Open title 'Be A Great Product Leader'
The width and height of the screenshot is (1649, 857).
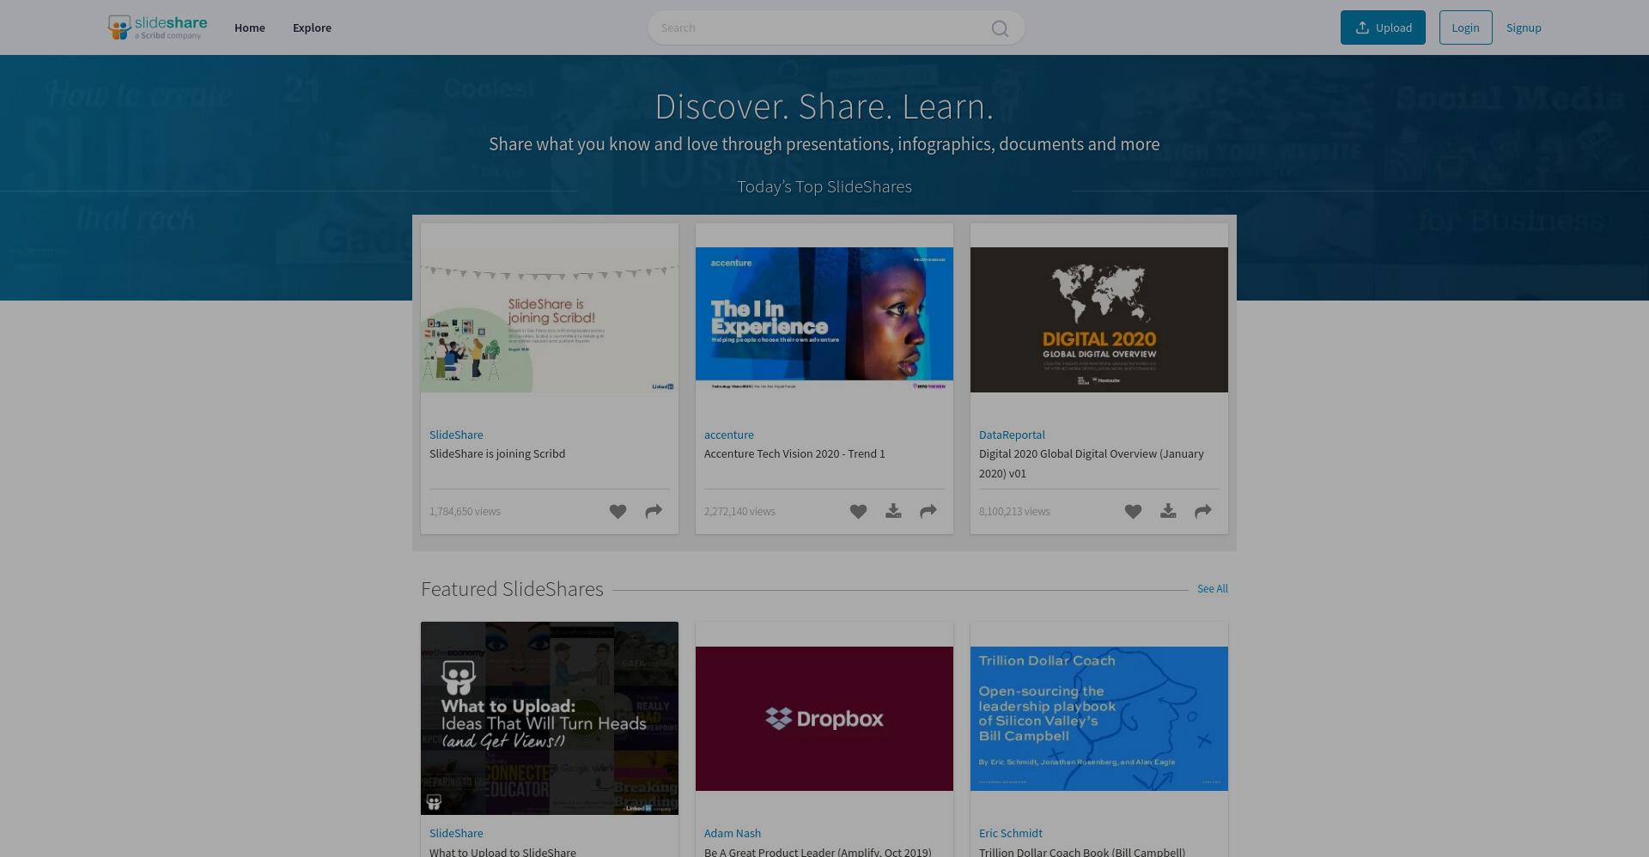coord(818,851)
